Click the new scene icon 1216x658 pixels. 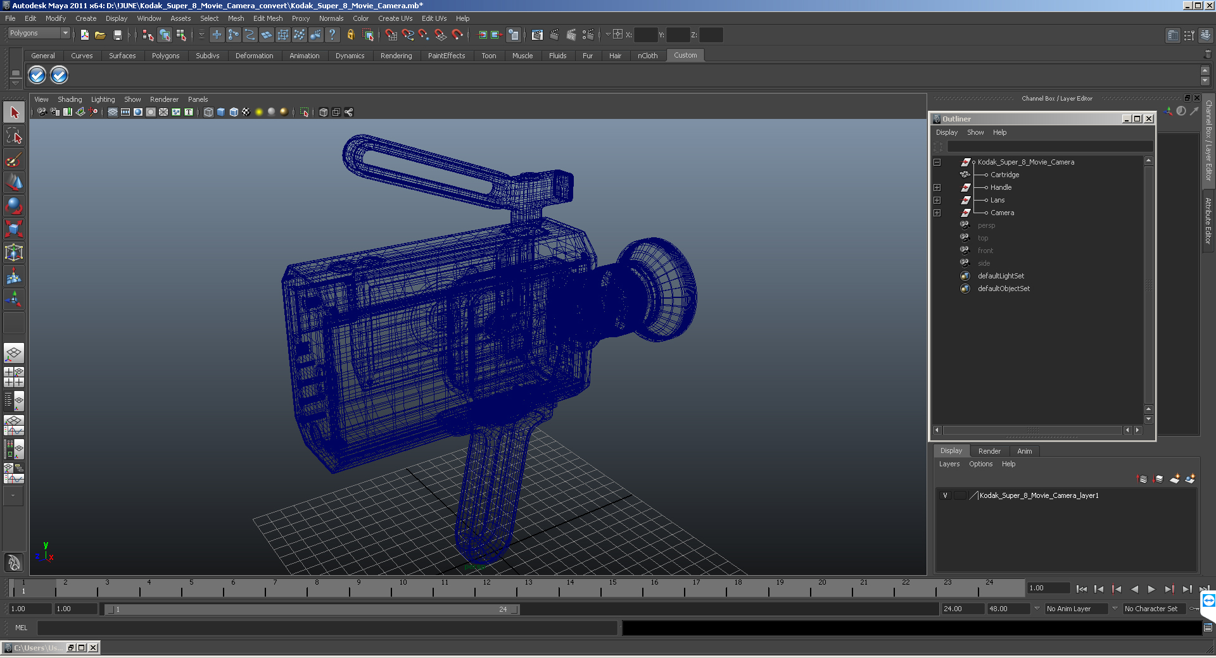(x=84, y=35)
